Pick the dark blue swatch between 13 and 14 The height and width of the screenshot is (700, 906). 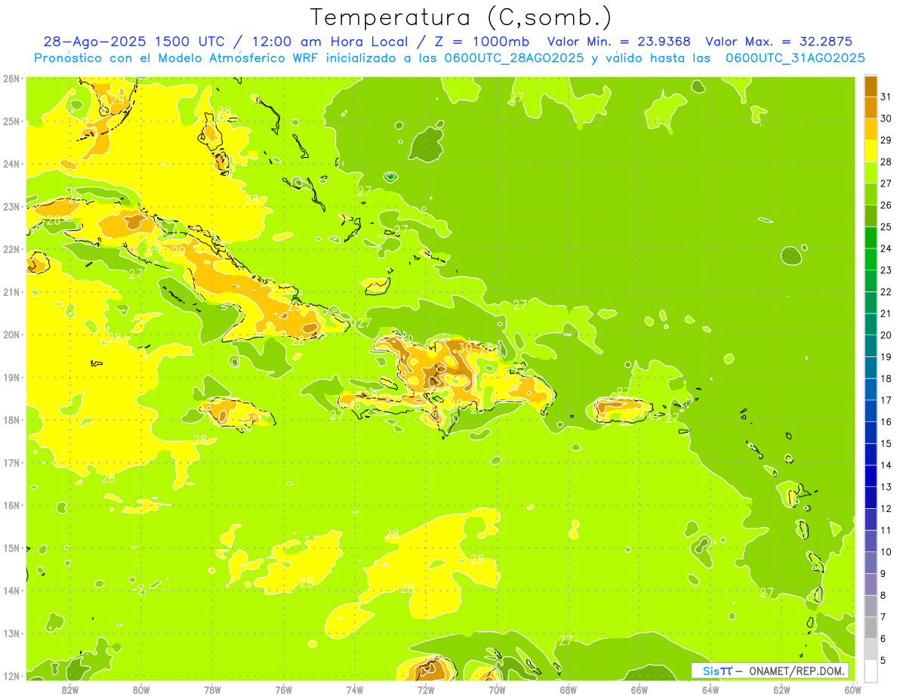point(871,476)
